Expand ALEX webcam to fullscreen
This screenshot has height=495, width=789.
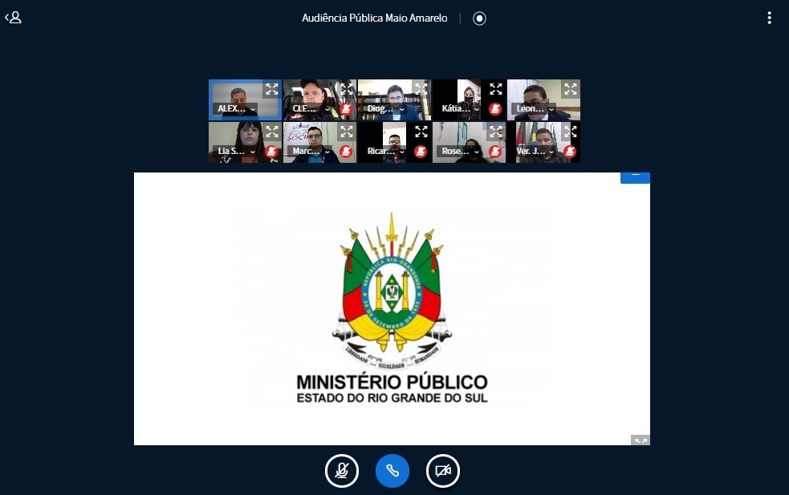272,89
